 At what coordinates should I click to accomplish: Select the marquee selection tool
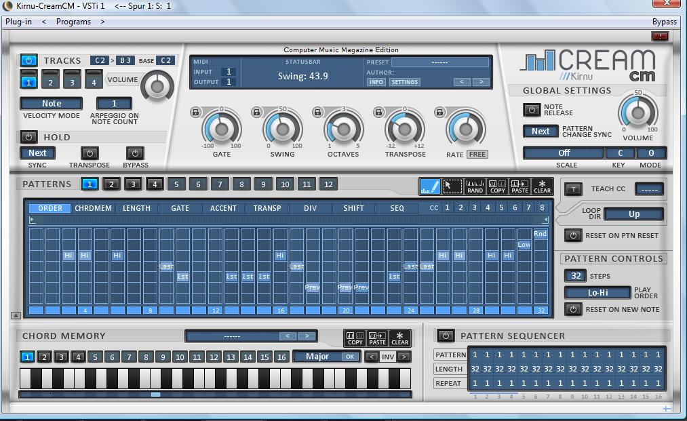(x=452, y=186)
